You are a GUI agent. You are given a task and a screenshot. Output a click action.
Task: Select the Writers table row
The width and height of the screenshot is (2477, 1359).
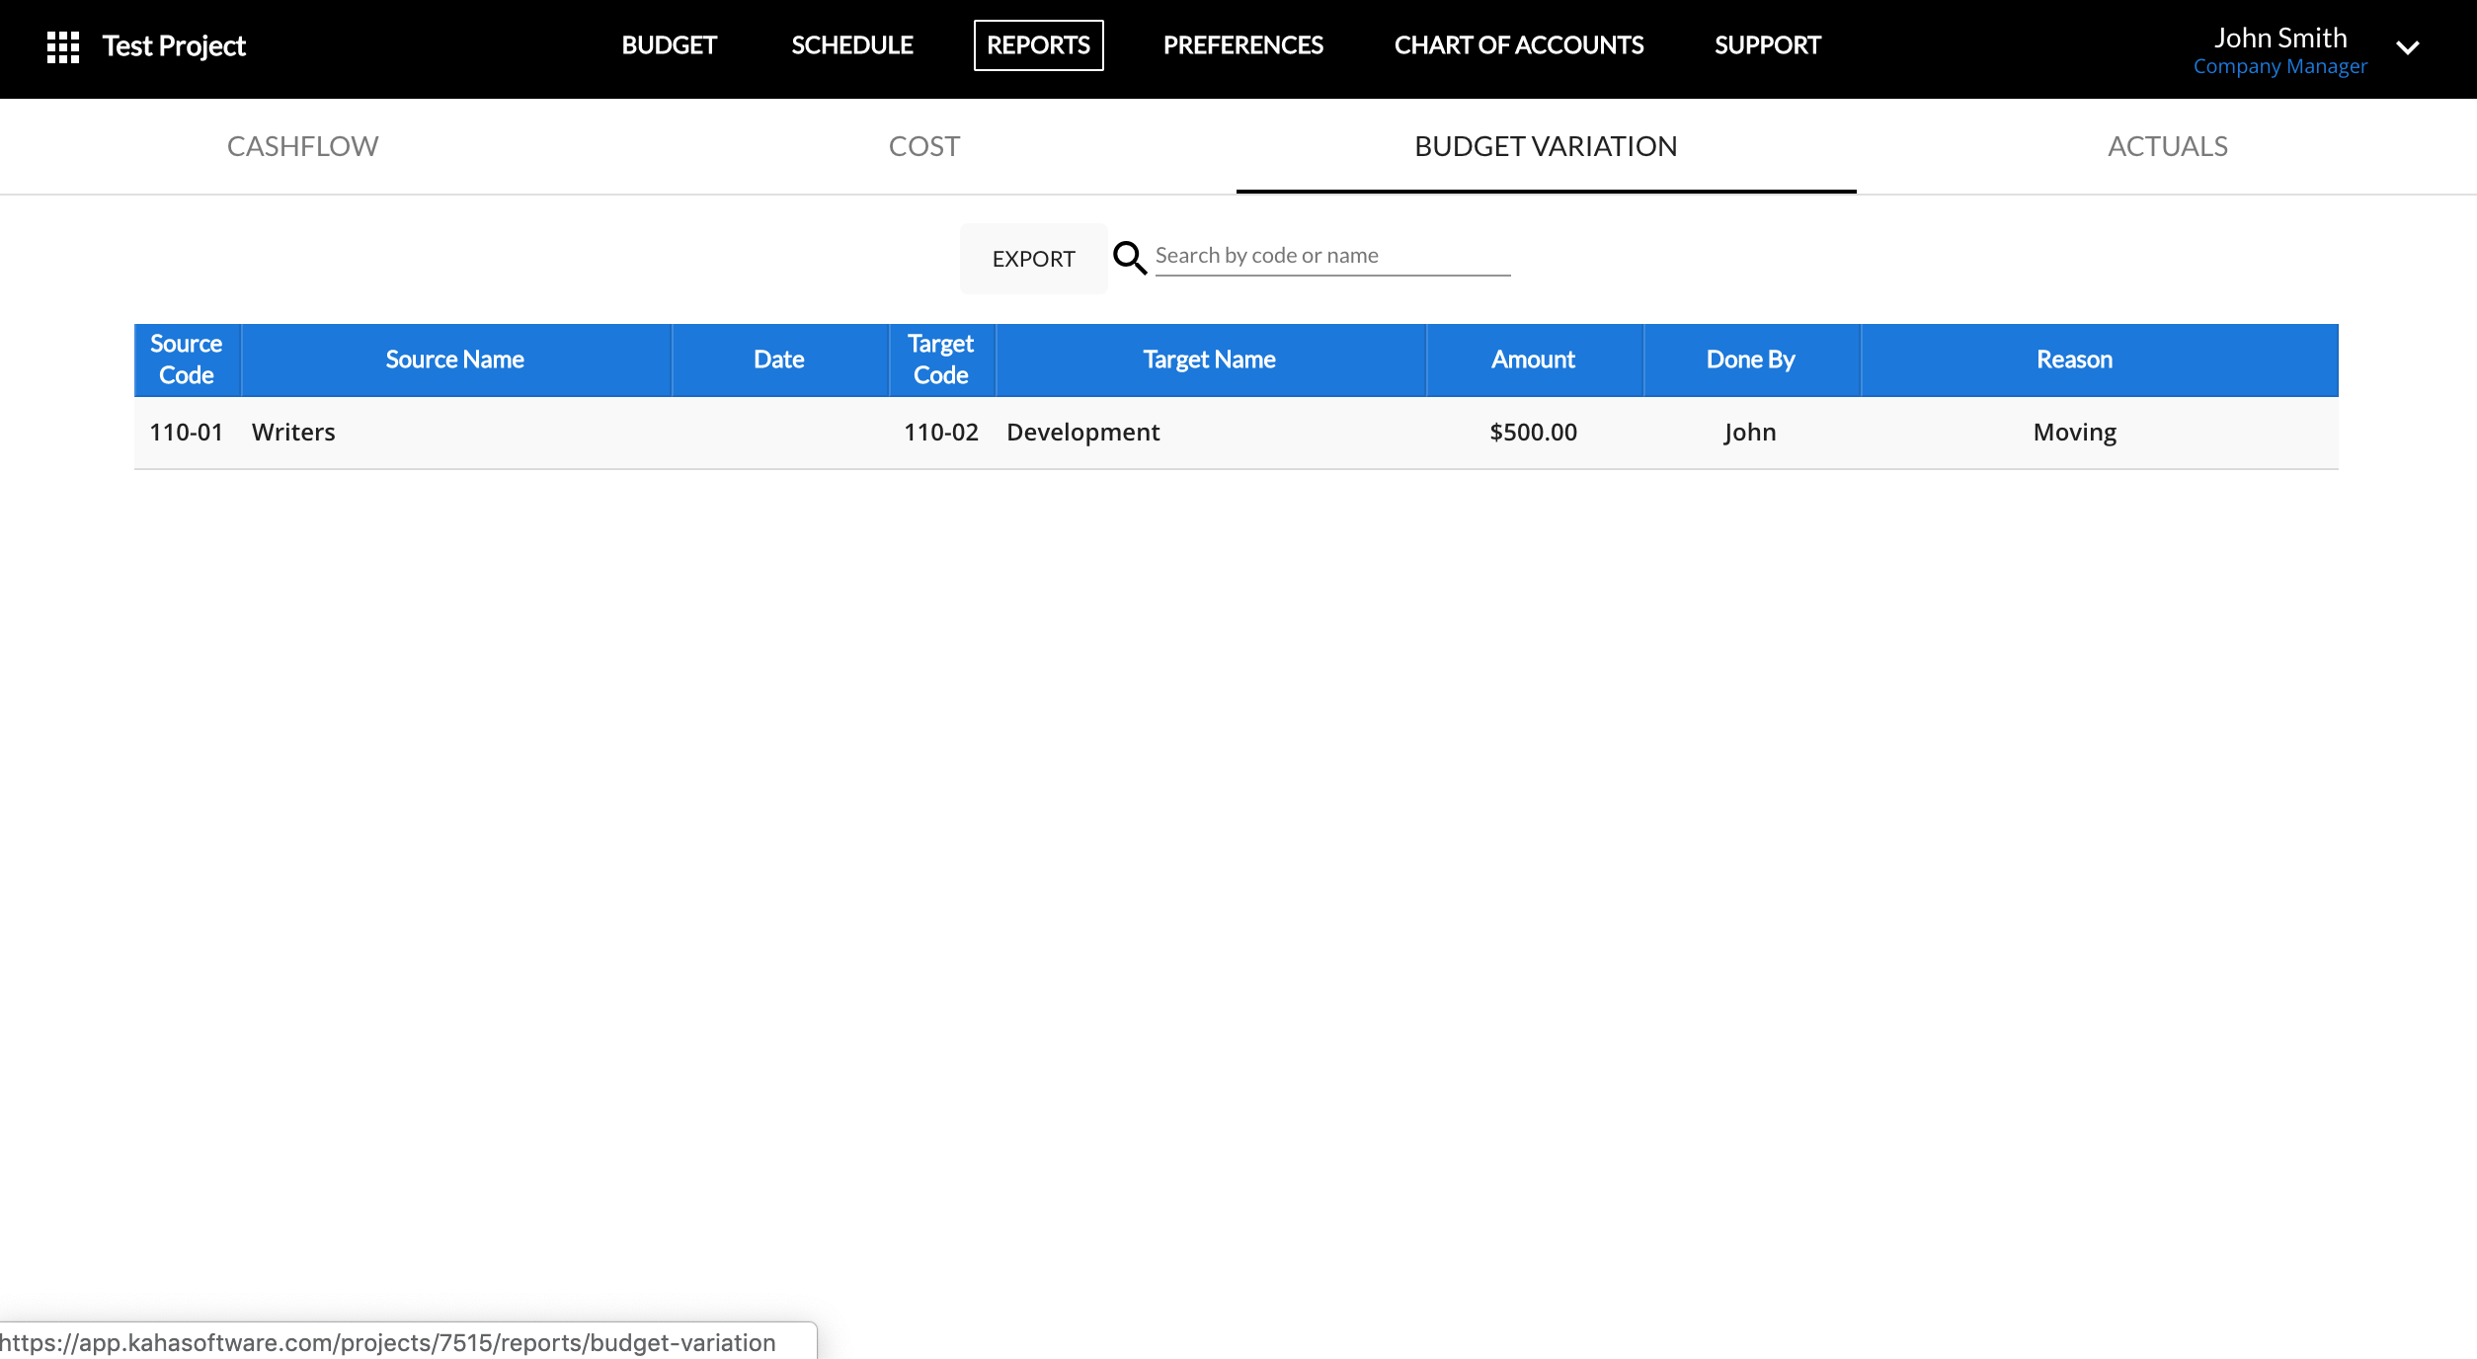[293, 433]
